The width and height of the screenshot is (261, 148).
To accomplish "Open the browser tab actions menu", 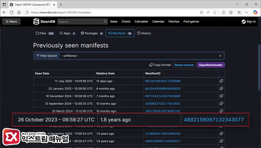I will 4,4.
